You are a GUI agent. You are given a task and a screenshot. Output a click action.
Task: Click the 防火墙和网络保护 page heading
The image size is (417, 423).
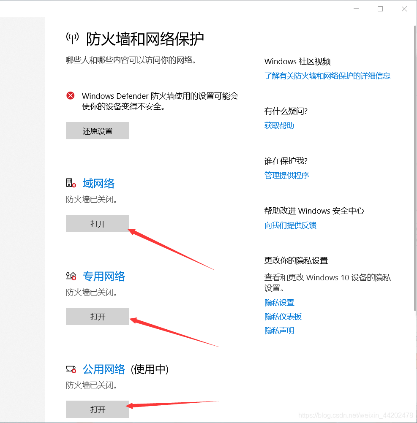[145, 39]
